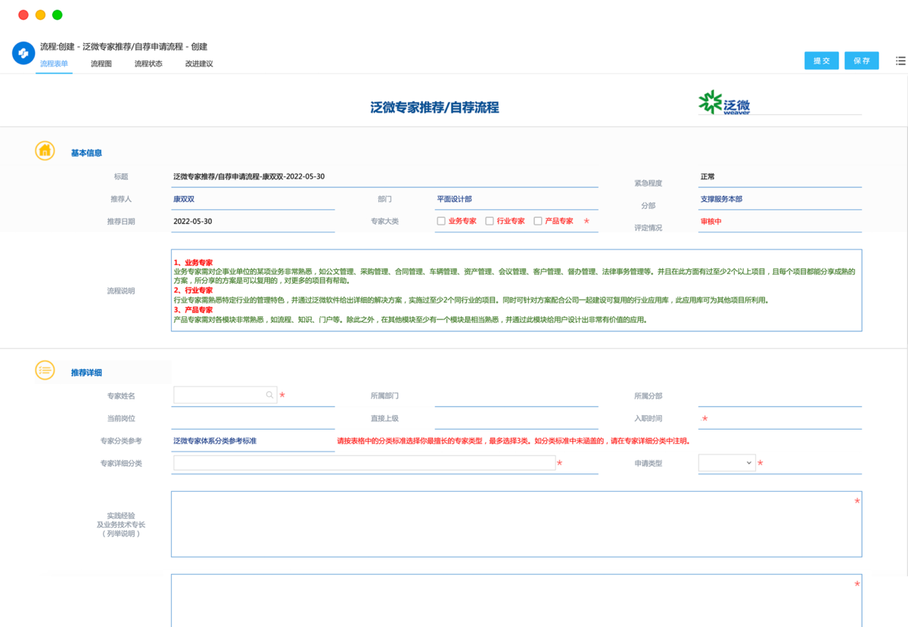
Task: Click the 审核中 status text
Action: 711,222
